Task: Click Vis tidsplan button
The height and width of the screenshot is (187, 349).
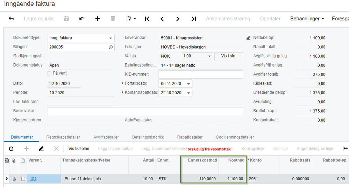Action: tap(79, 148)
